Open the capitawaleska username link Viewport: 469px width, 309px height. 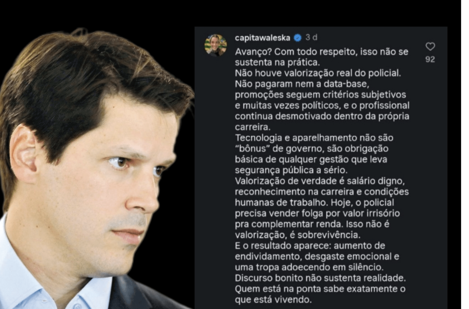point(262,38)
